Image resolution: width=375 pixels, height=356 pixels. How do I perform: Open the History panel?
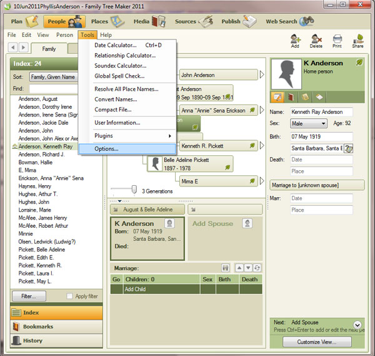(56, 341)
